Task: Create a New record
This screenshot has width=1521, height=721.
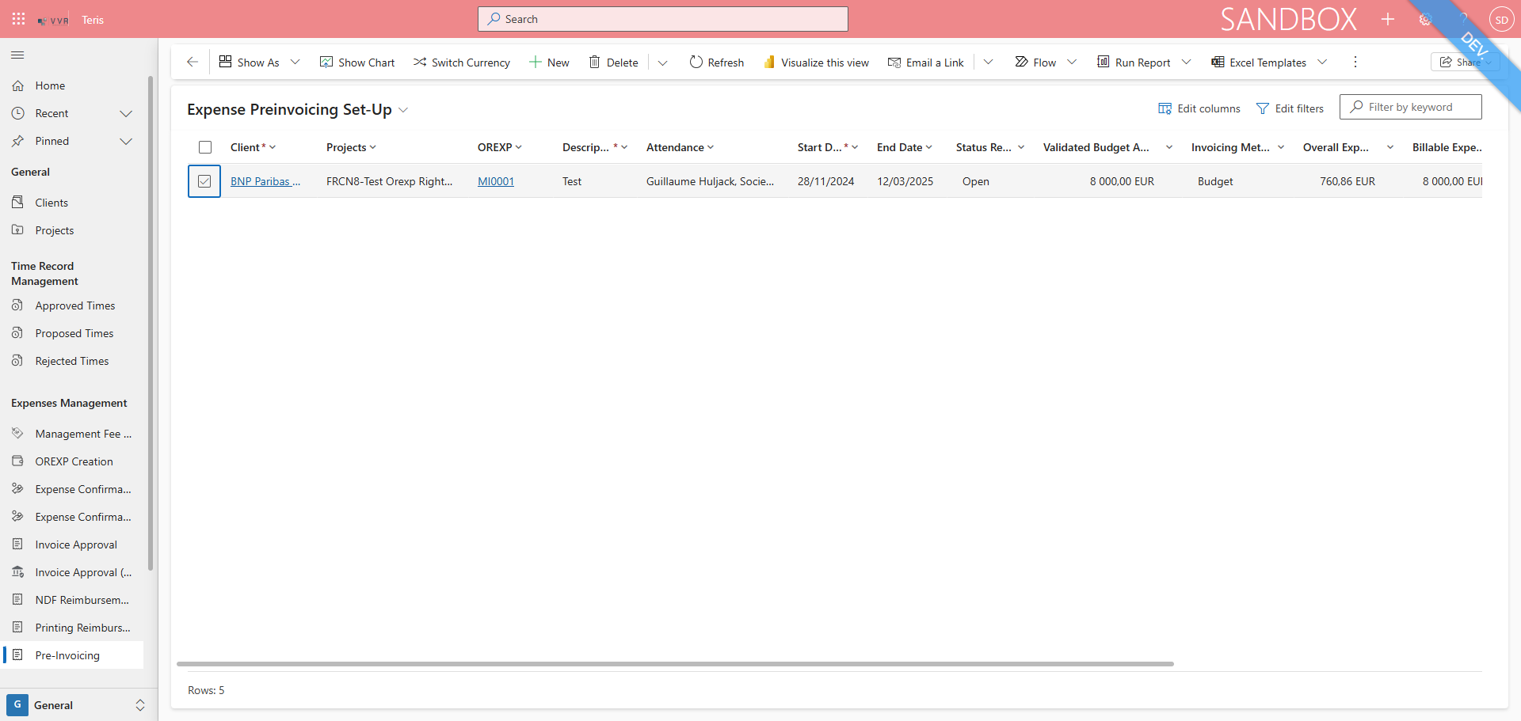Action: [x=549, y=63]
